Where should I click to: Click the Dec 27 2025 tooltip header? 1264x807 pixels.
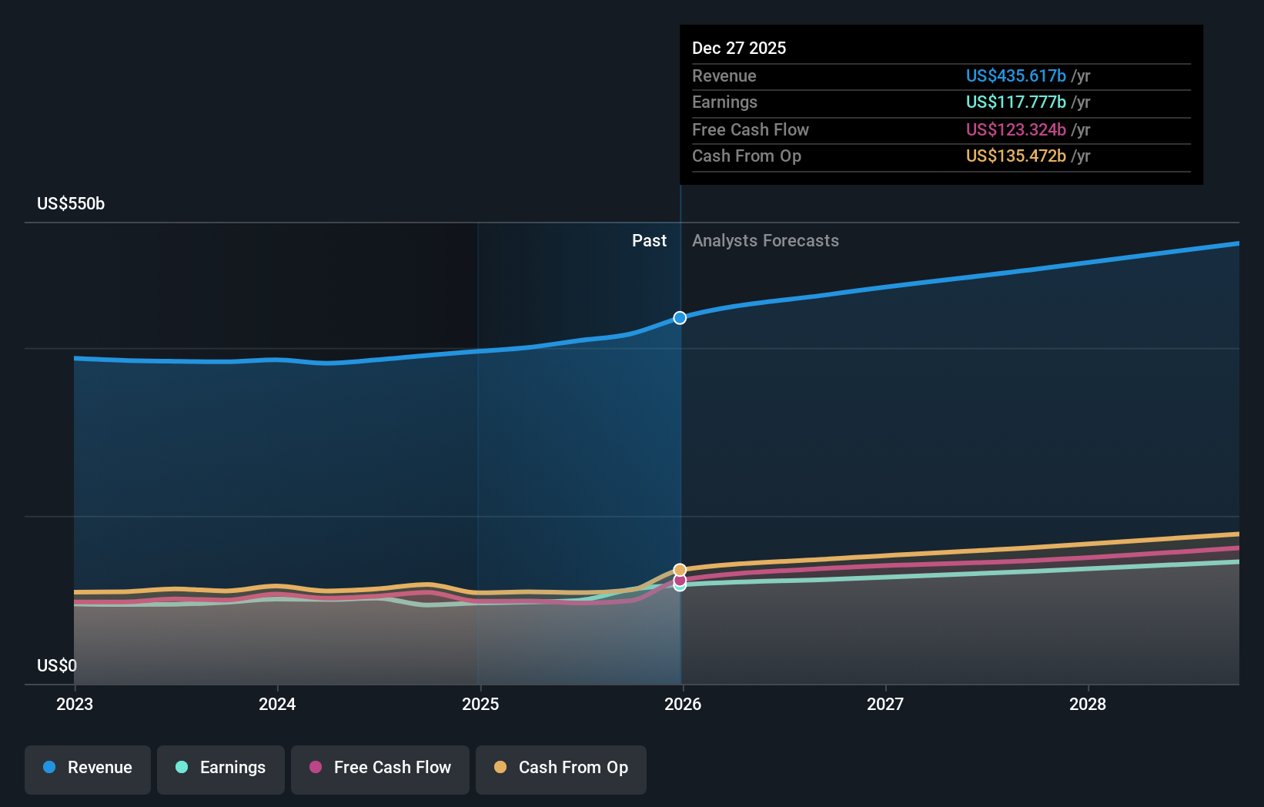pyautogui.click(x=739, y=48)
